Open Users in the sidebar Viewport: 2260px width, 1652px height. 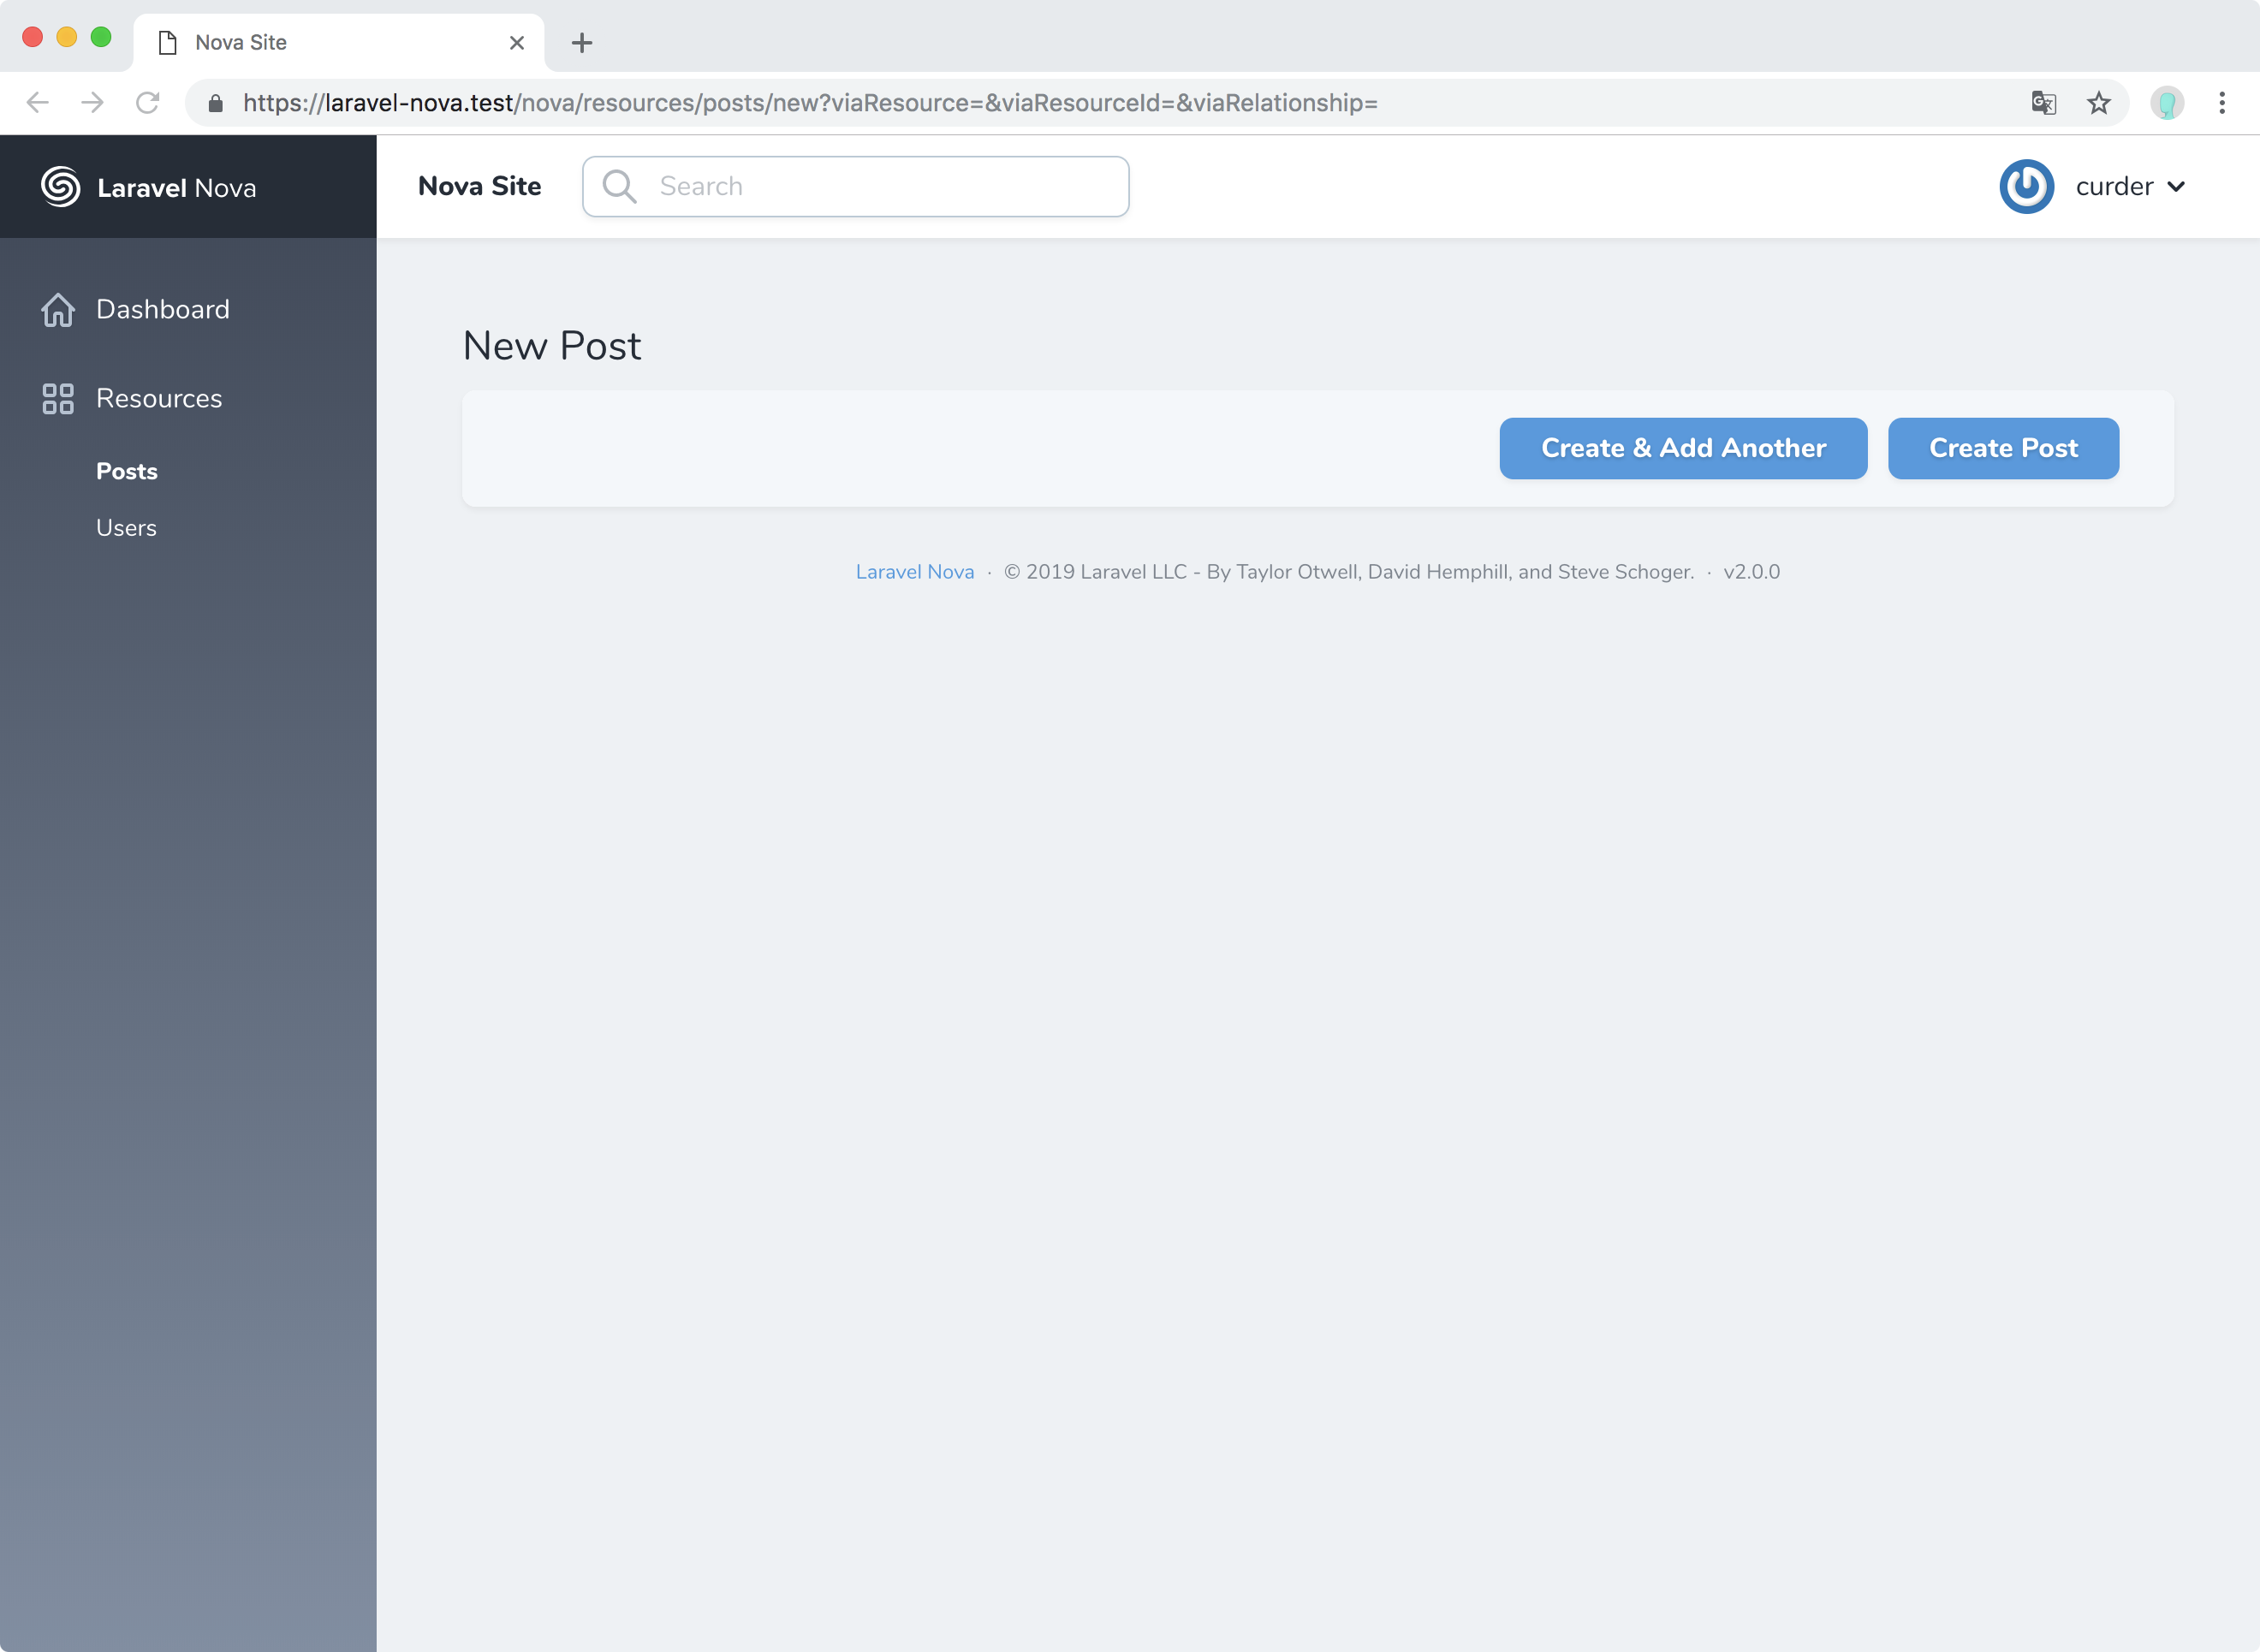click(126, 528)
